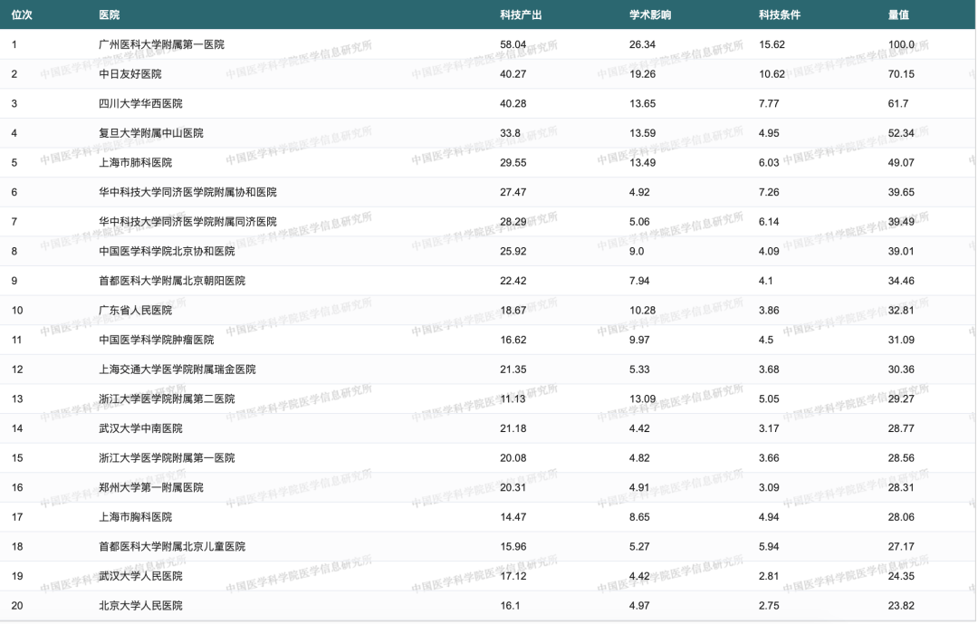Screen dimensions: 978x624
Task: Select 上海交通大学医学院附属瑞金医院 hospital name
Action: [x=177, y=370]
